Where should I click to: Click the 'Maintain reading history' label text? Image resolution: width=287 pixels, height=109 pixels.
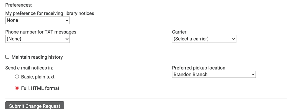[37, 57]
